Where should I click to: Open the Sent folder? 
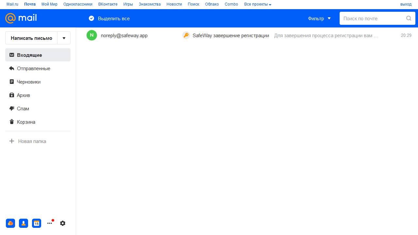(x=33, y=69)
